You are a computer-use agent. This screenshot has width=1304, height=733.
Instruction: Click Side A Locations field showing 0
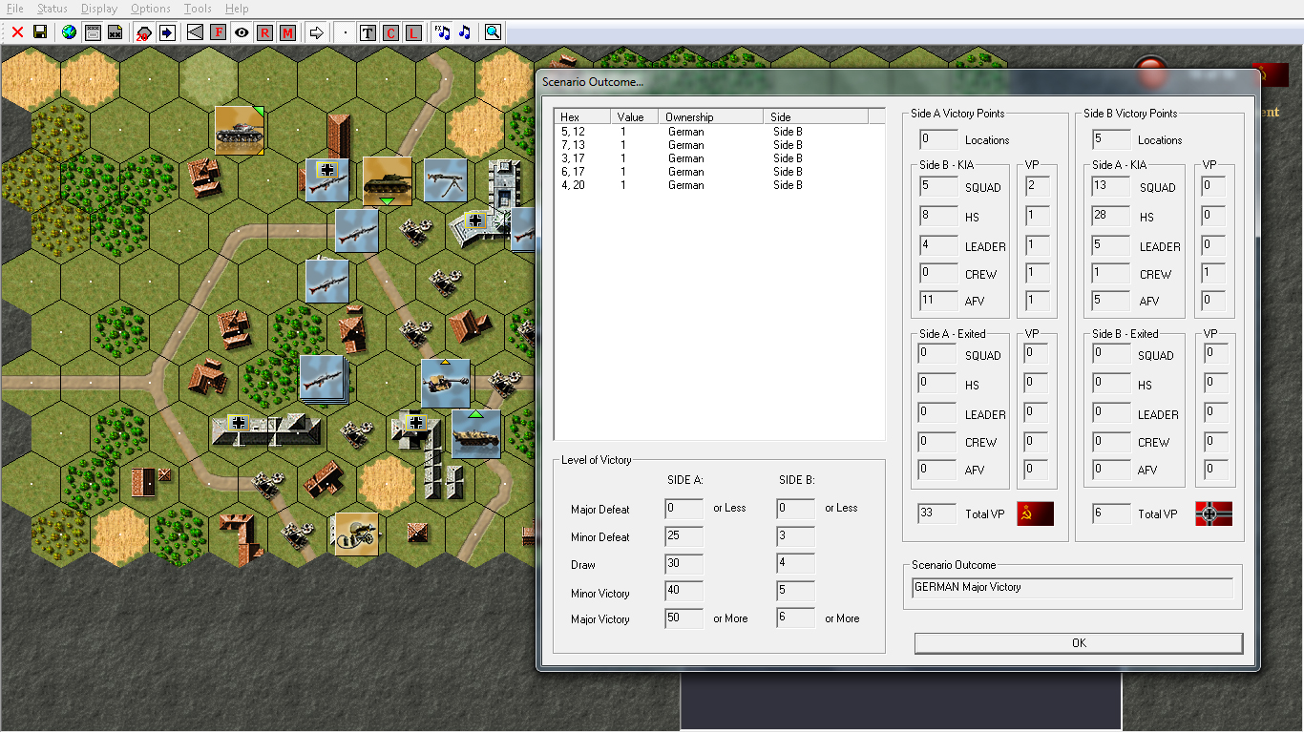937,140
